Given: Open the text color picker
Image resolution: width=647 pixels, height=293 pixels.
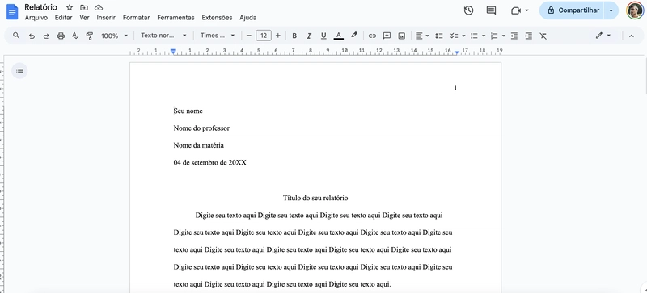Looking at the screenshot, I should [338, 36].
